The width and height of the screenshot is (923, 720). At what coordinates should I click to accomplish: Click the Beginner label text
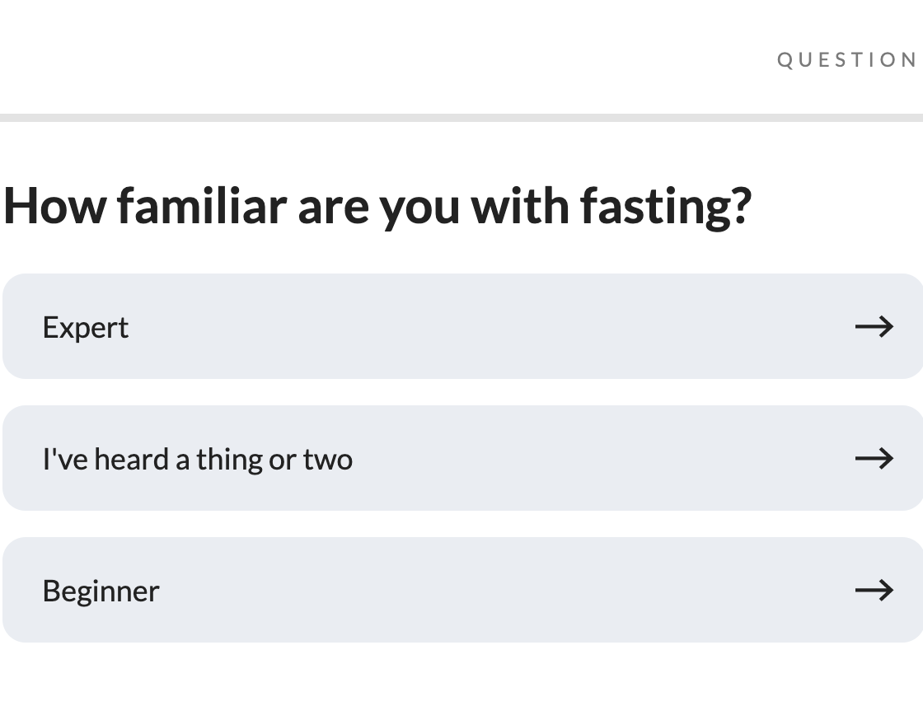click(101, 591)
